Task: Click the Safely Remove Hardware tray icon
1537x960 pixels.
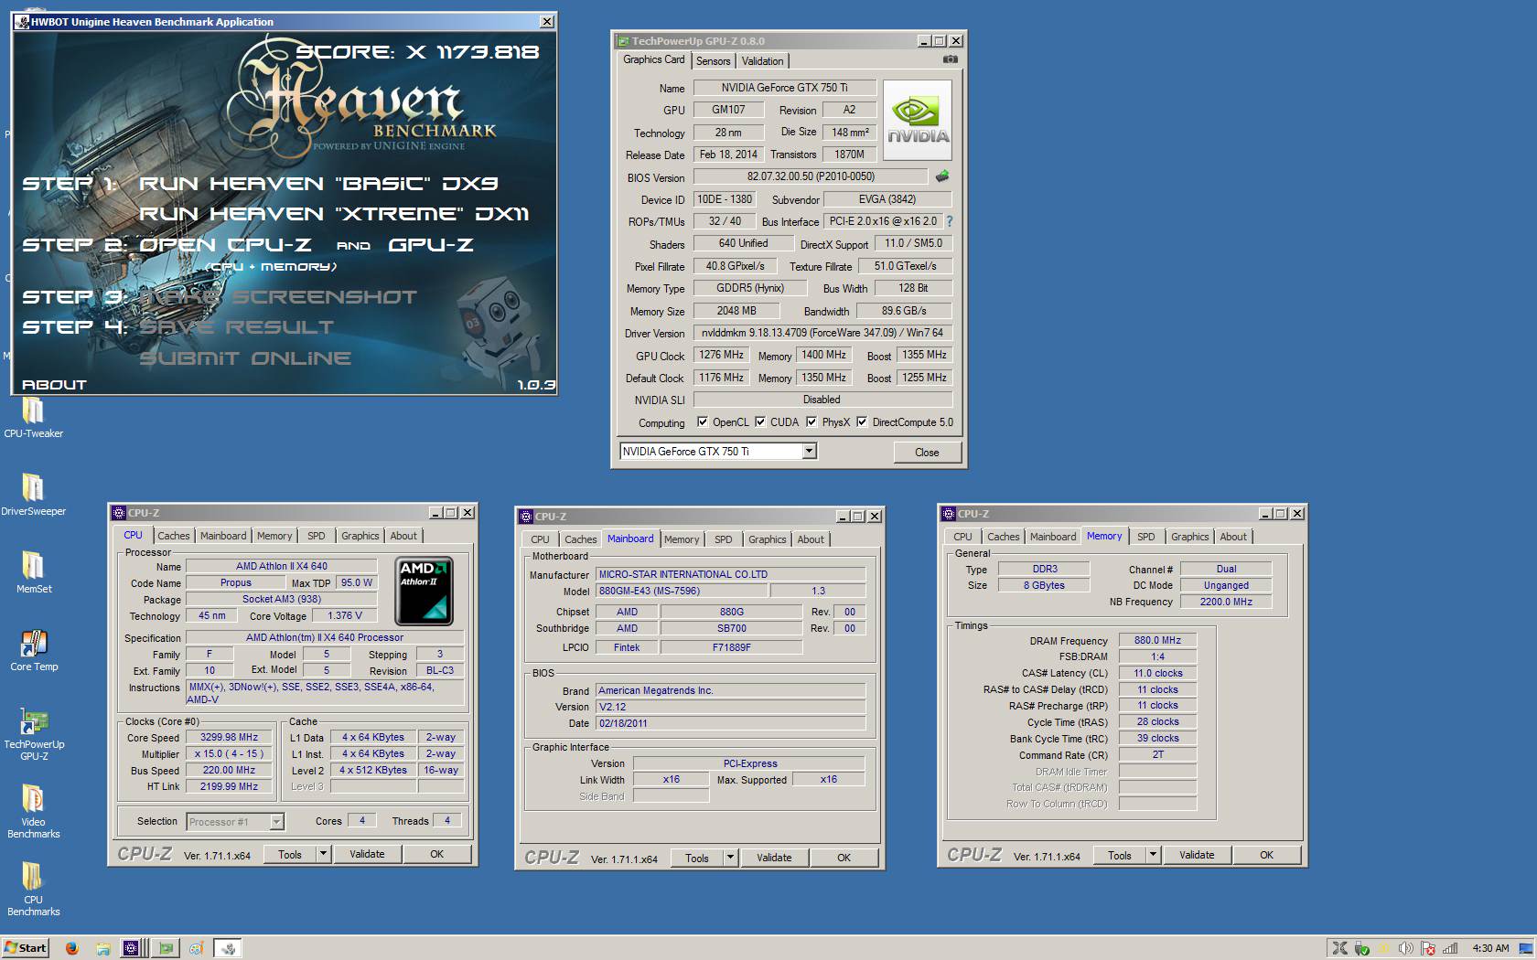Action: pyautogui.click(x=1362, y=948)
